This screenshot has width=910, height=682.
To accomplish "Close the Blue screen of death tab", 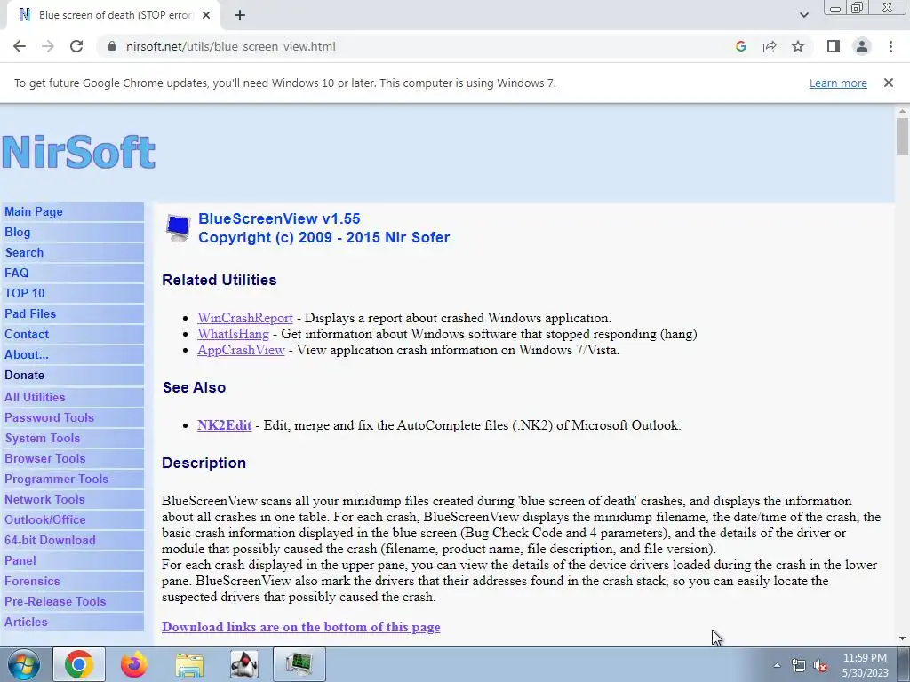I will (x=206, y=15).
